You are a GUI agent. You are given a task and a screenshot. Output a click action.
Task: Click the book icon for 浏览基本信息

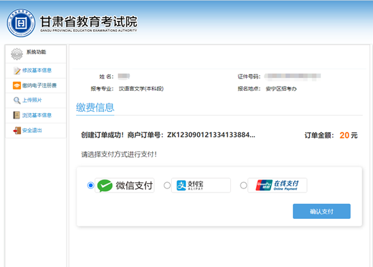pos(17,115)
